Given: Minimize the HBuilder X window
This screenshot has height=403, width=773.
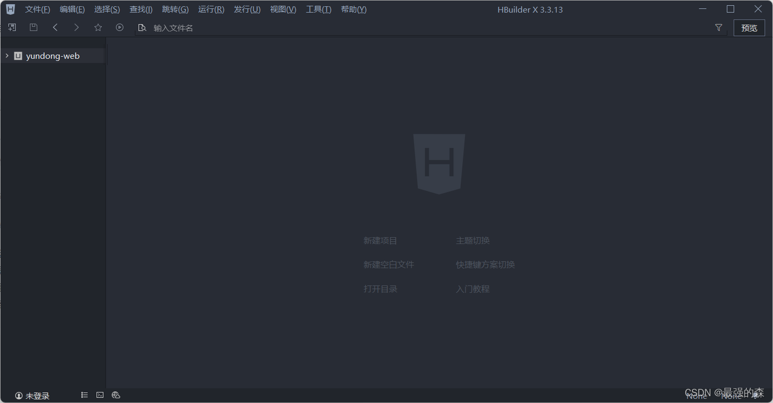Looking at the screenshot, I should tap(703, 9).
